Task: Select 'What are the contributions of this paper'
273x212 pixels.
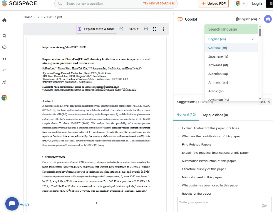Action: pos(211,136)
